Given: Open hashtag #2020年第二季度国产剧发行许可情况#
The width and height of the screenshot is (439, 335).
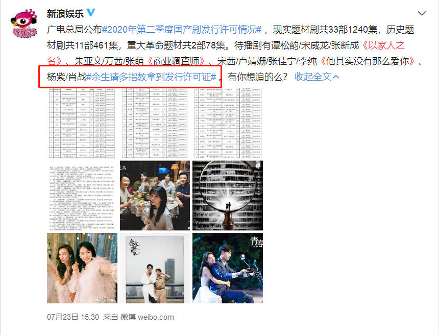Looking at the screenshot, I should [x=182, y=30].
